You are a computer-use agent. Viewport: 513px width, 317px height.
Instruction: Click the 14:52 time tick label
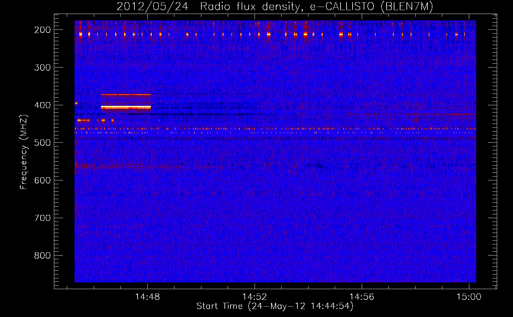[x=255, y=297]
